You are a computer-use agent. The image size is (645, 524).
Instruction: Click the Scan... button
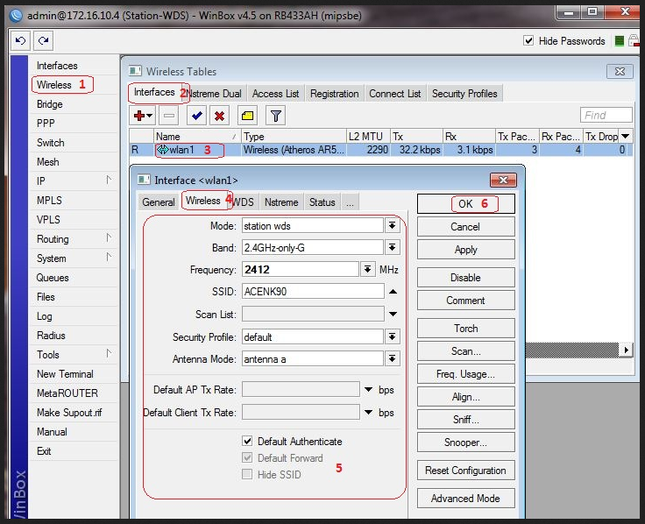pyautogui.click(x=465, y=351)
